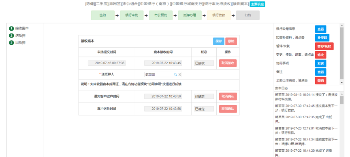Select step 1 接收案本 in left list
The height and width of the screenshot is (157, 350).
[x=19, y=29]
